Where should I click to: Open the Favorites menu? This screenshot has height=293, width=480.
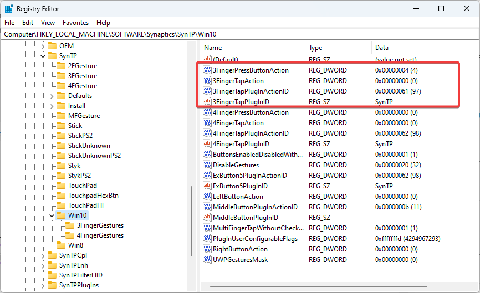tap(75, 23)
